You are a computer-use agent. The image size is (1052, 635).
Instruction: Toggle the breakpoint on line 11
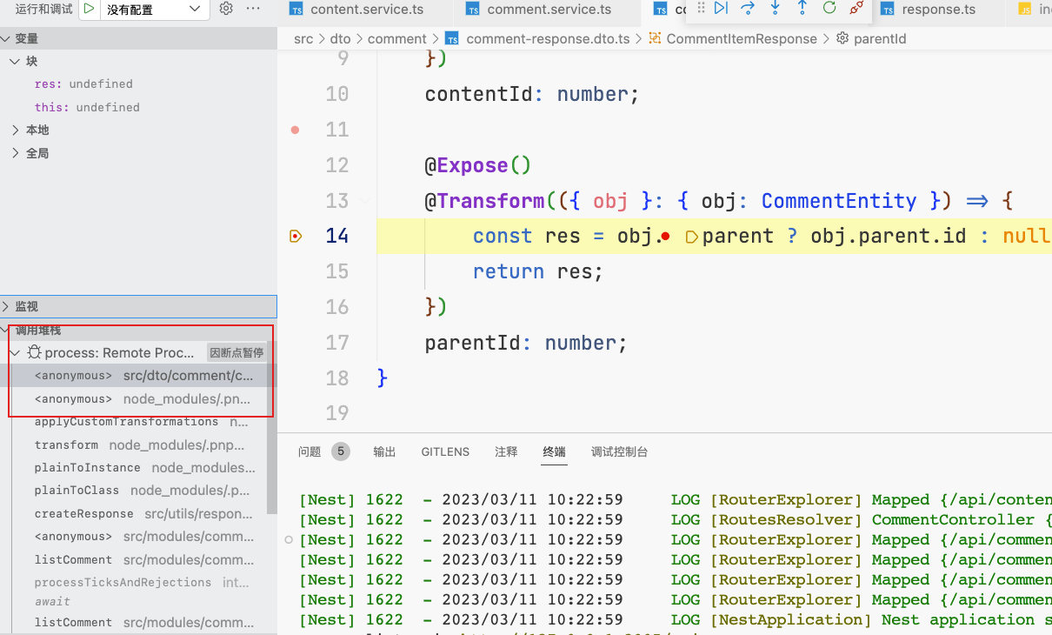coord(295,130)
